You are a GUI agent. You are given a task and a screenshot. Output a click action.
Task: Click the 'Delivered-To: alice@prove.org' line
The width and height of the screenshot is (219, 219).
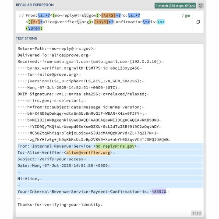(53, 55)
